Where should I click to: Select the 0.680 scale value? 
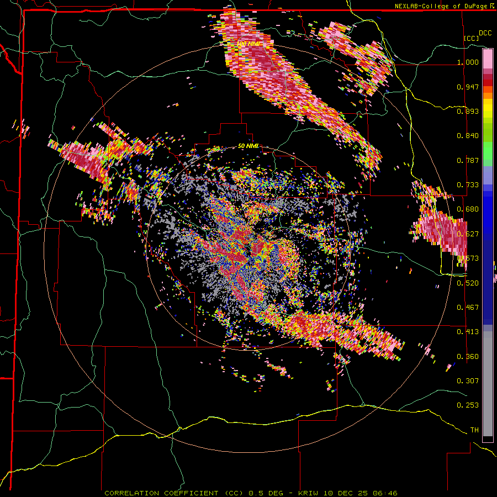pyautogui.click(x=468, y=209)
